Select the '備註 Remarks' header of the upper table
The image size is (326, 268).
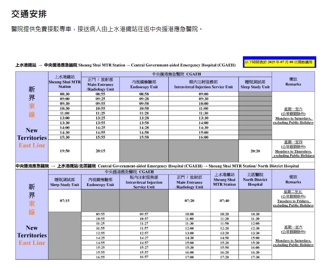[293, 82]
